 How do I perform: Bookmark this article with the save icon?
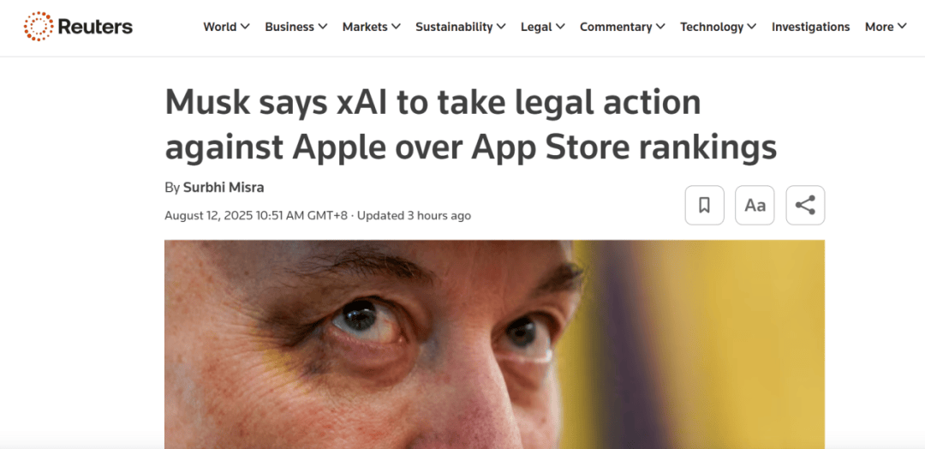[704, 206]
